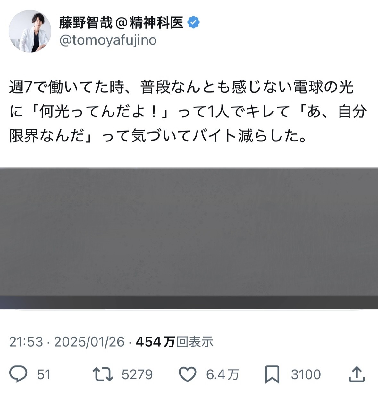Click the reply count 51
Viewport: 378px width, 394px height.
44,374
